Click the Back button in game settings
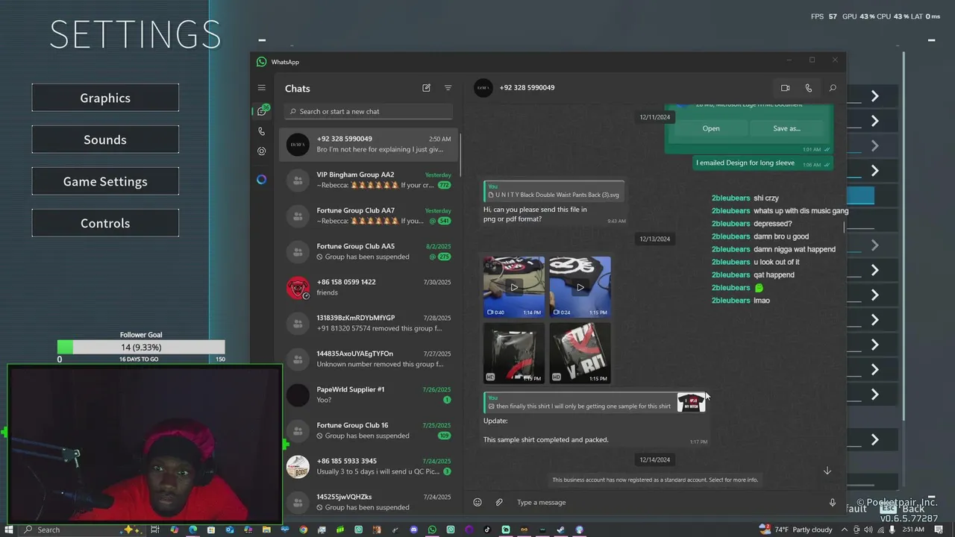This screenshot has height=537, width=955. (x=903, y=507)
